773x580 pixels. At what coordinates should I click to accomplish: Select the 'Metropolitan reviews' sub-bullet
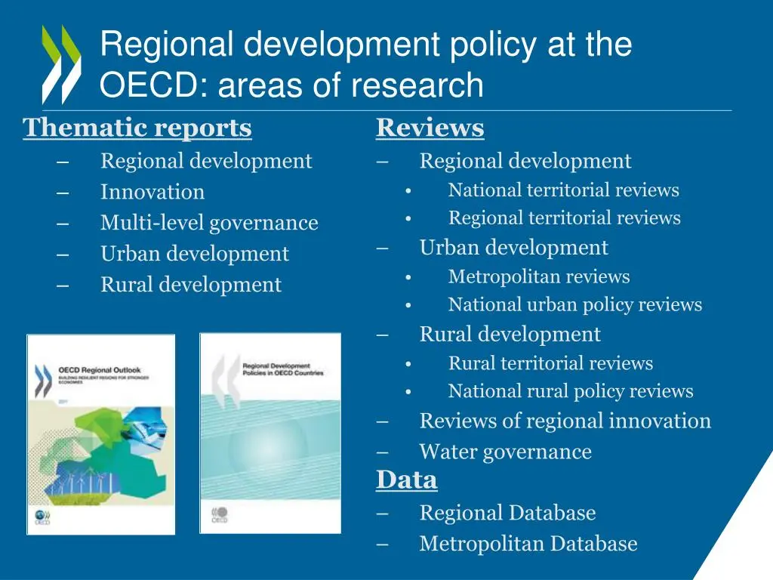coord(539,276)
